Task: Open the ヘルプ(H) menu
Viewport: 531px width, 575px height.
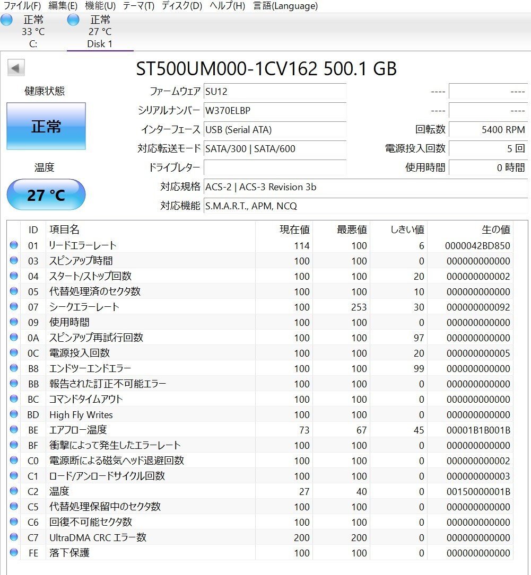Action: pos(227,6)
